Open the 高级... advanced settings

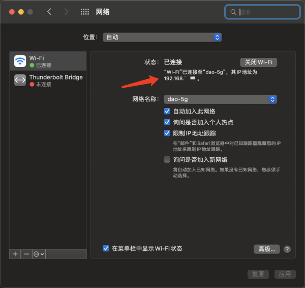[267, 249]
